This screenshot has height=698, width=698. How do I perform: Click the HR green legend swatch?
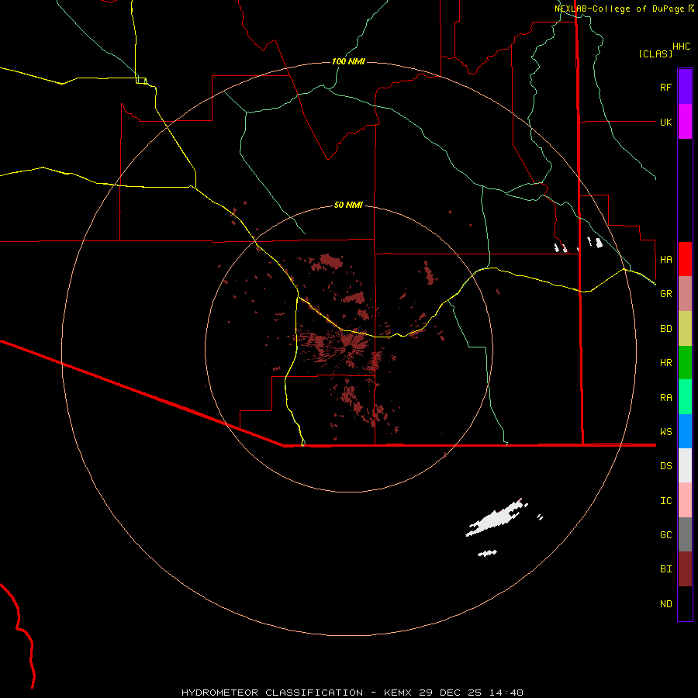click(685, 363)
